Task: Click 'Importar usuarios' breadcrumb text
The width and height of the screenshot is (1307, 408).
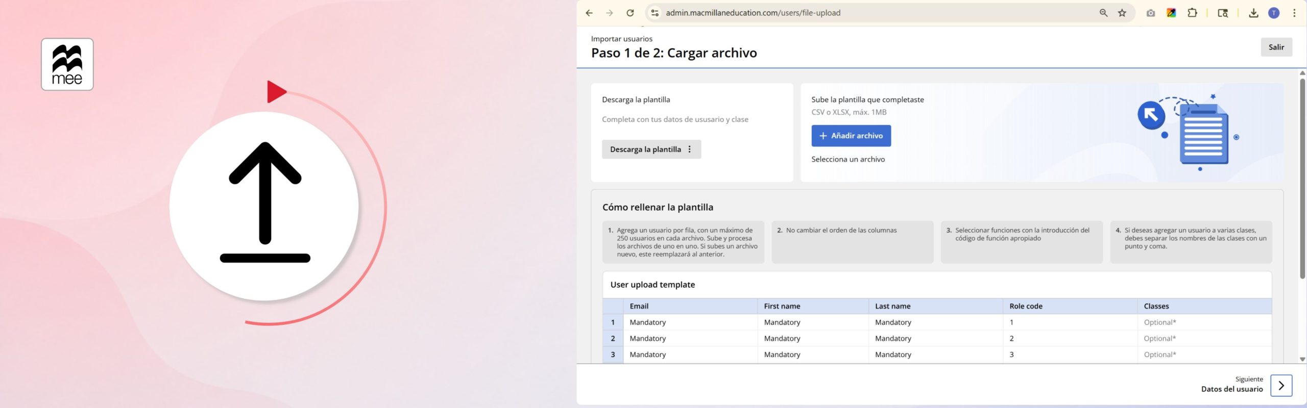Action: click(621, 39)
